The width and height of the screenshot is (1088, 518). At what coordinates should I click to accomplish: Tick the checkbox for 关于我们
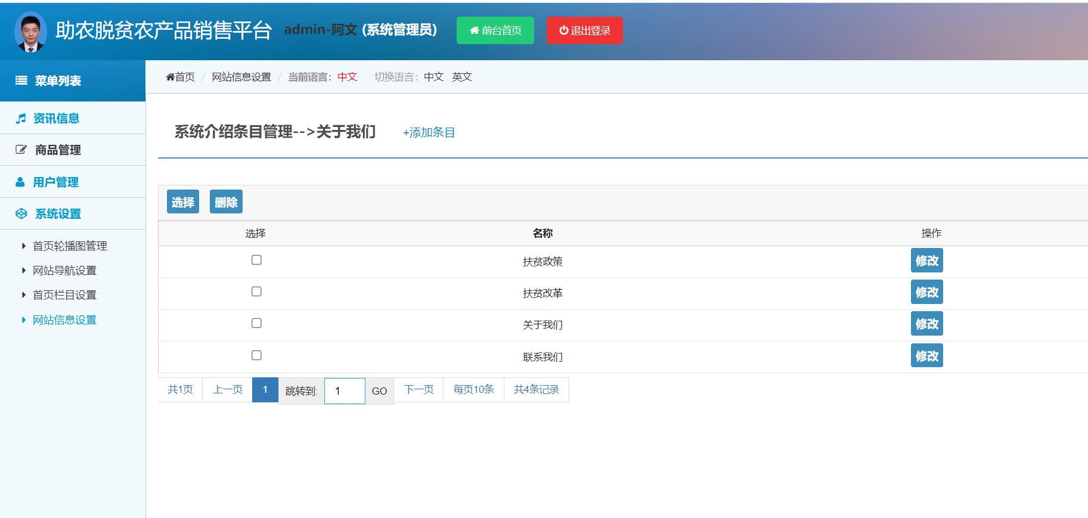[256, 323]
